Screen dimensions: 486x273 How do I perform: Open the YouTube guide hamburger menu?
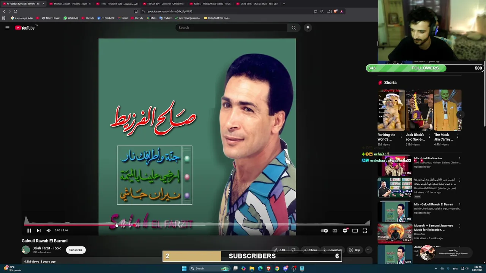(x=7, y=27)
